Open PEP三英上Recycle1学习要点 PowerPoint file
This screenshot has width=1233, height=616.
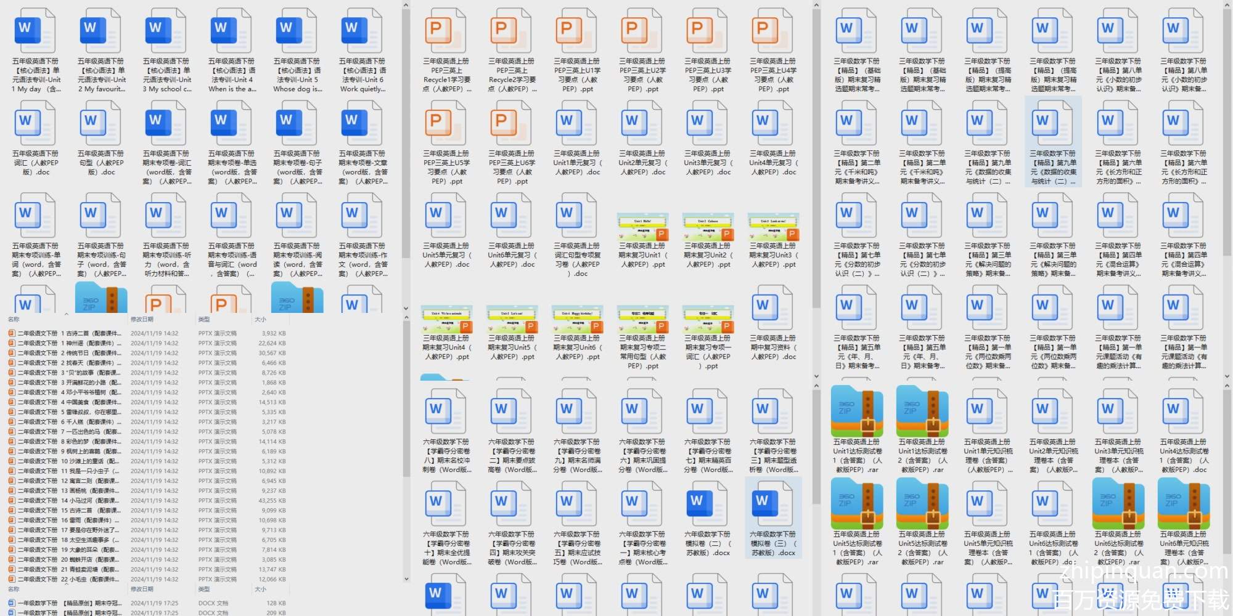click(x=446, y=50)
